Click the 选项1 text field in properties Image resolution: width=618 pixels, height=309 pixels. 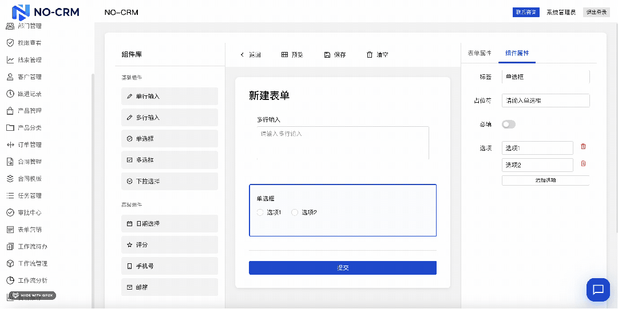click(x=537, y=148)
